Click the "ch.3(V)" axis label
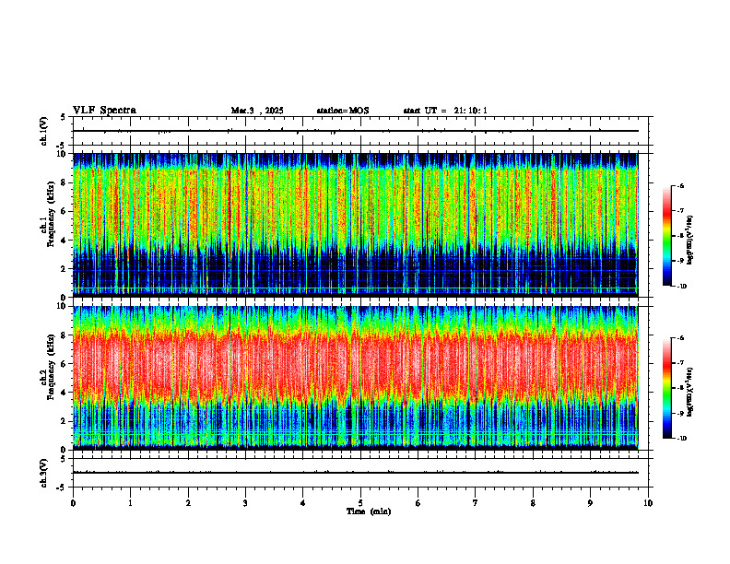 coord(43,473)
